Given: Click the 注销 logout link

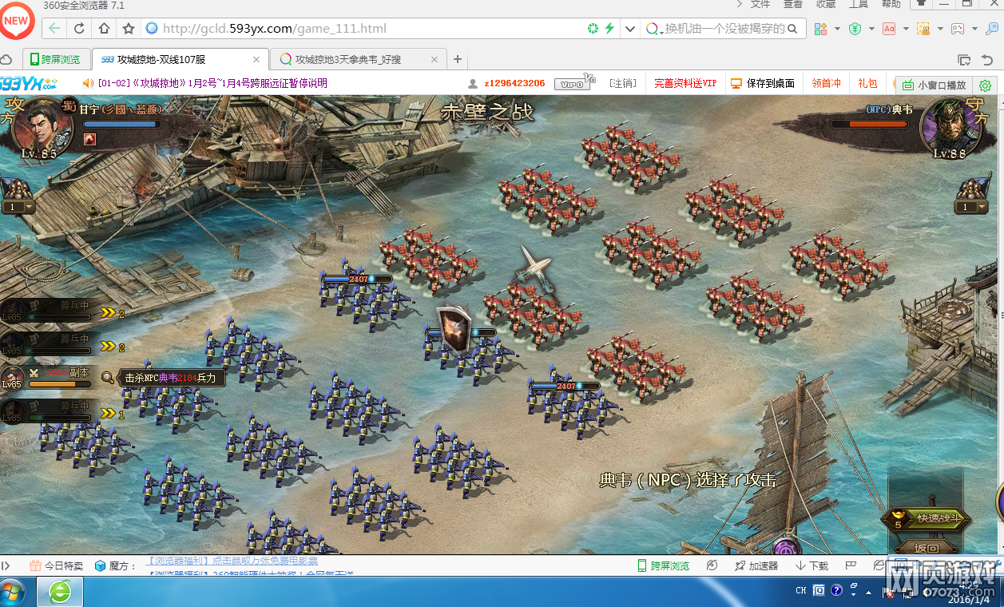Looking at the screenshot, I should 622,83.
